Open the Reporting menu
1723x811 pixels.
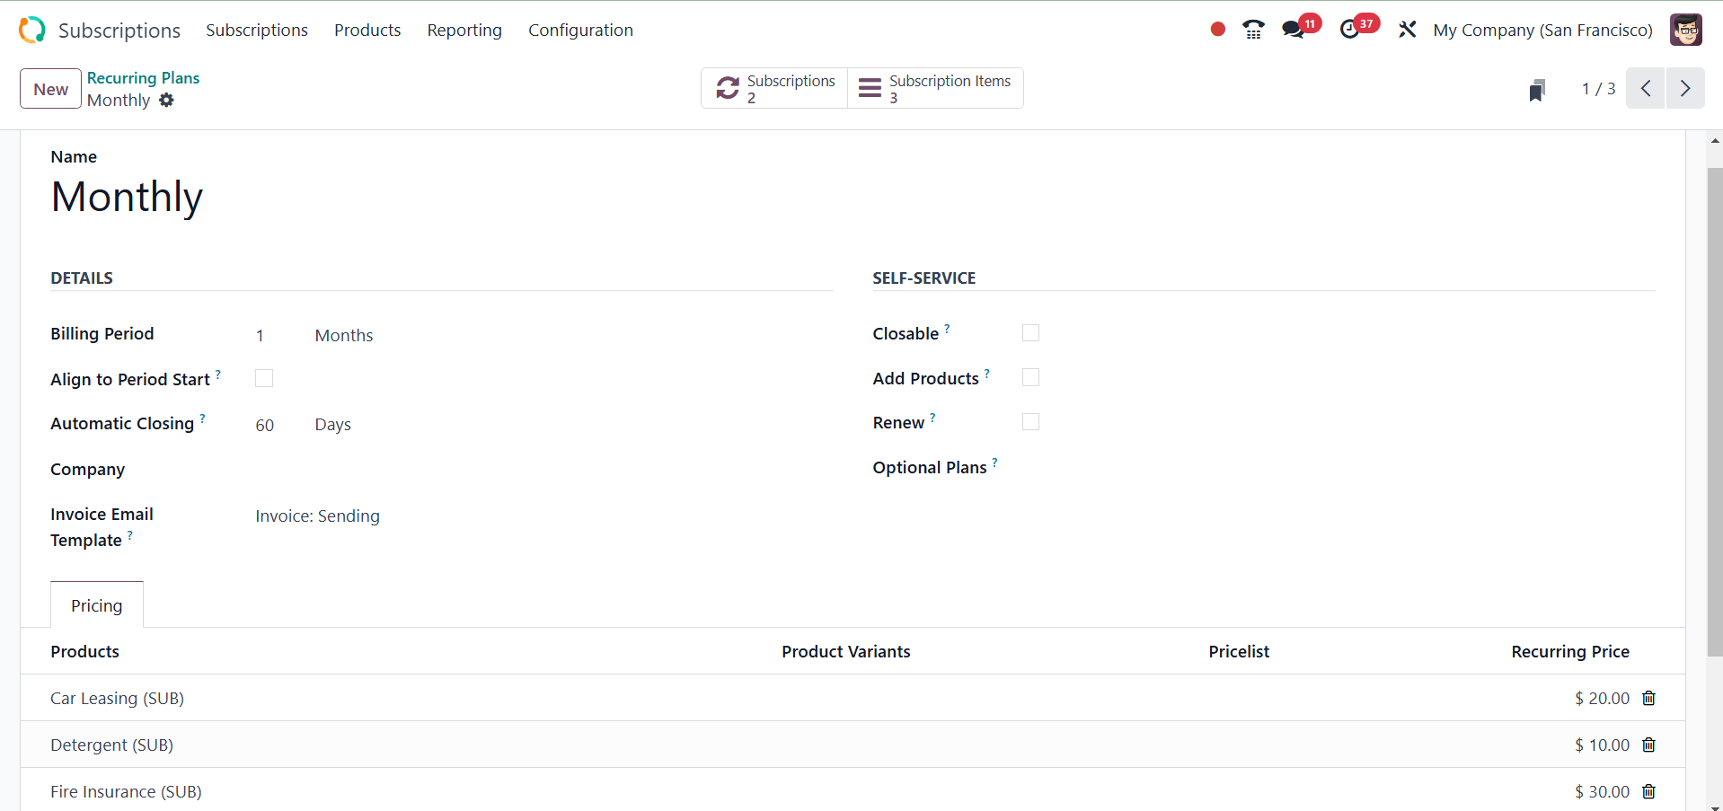click(464, 30)
